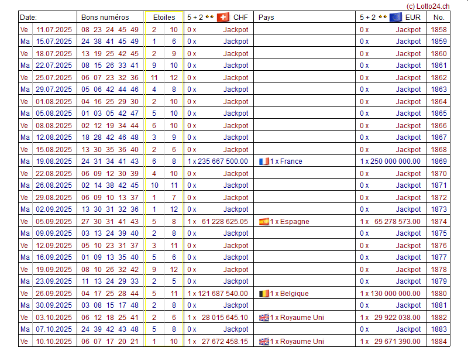This screenshot has height=351, width=468.
Task: Click the 'Etoiles' column header
Action: click(x=164, y=18)
